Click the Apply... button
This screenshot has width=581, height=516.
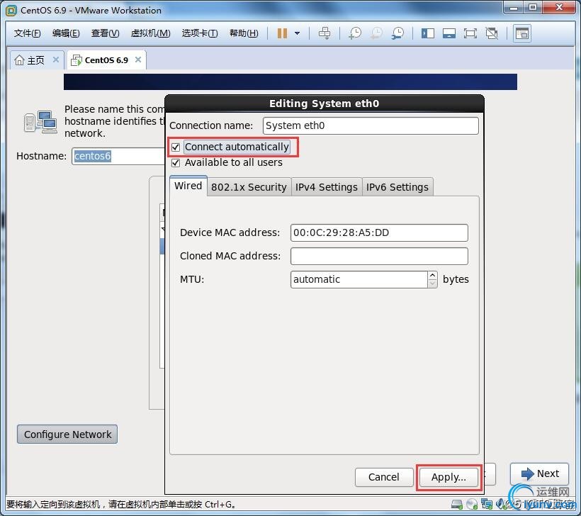tap(449, 477)
